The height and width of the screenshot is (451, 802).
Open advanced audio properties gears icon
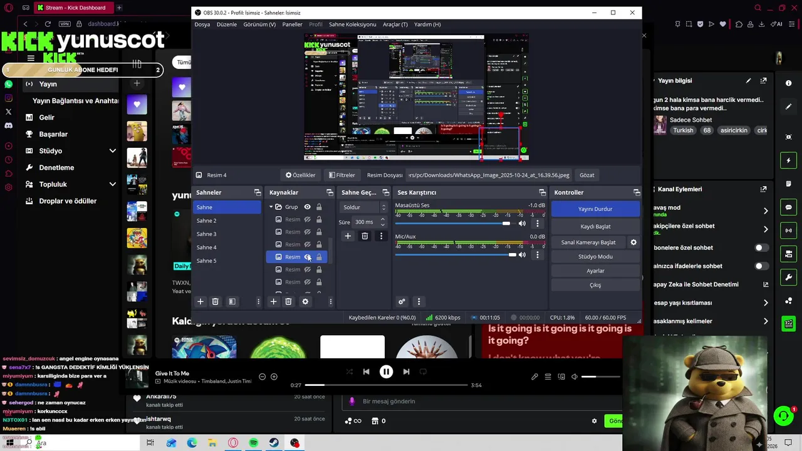click(x=402, y=301)
